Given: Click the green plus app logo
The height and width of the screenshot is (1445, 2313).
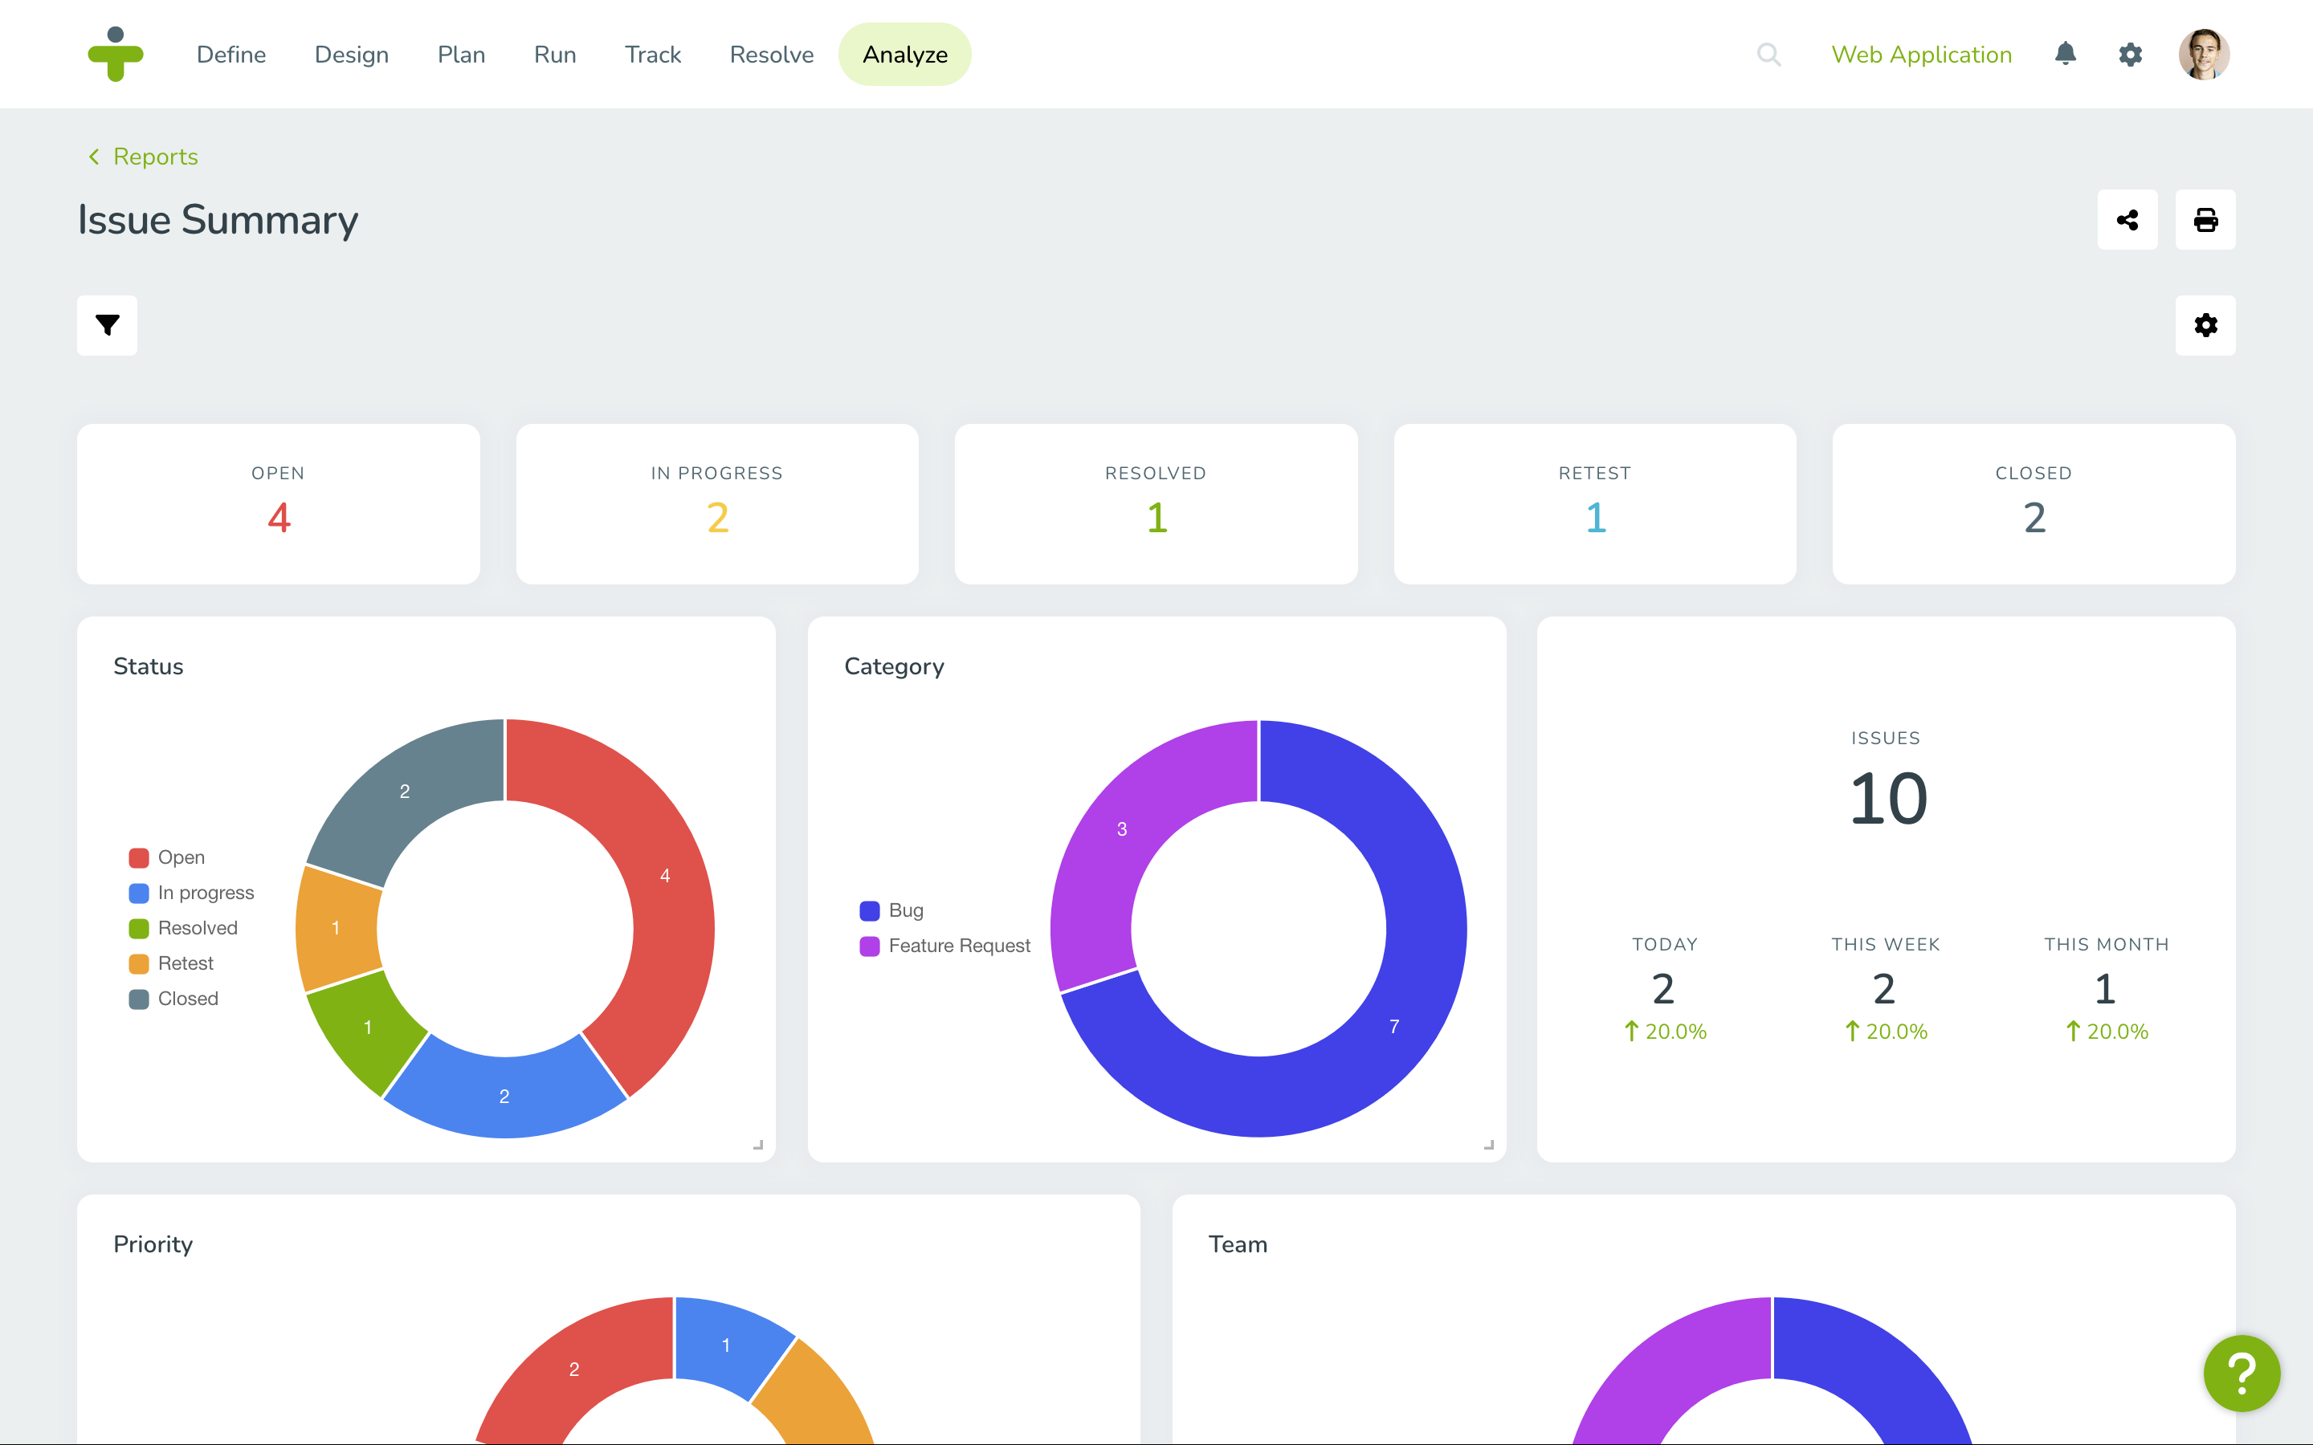Looking at the screenshot, I should (x=116, y=54).
